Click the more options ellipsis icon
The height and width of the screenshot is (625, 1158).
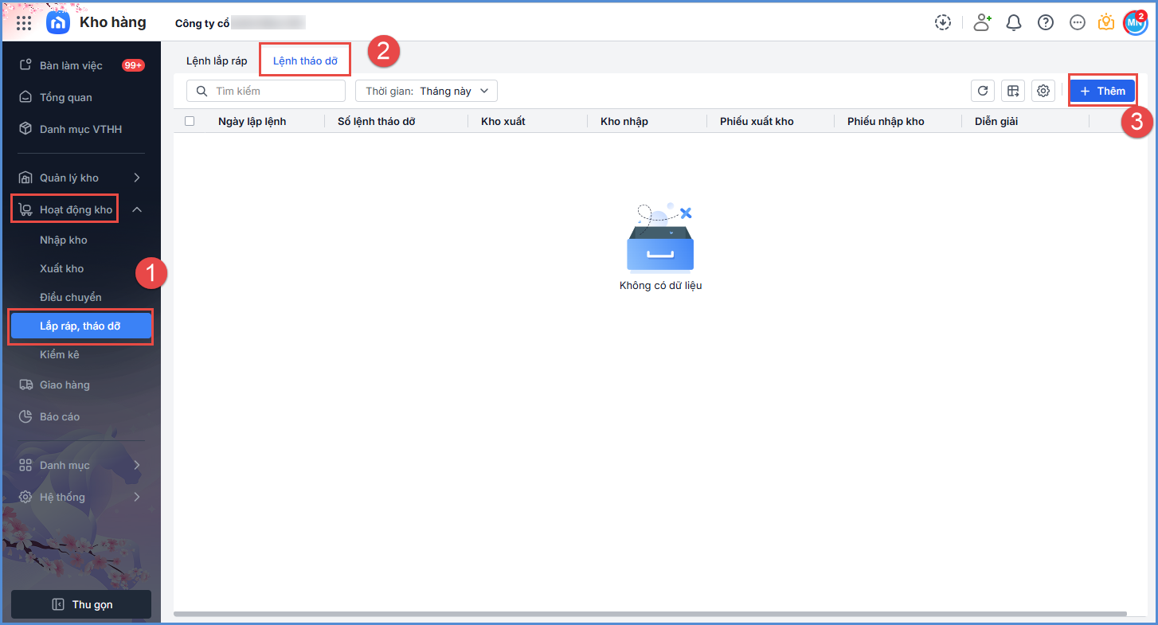tap(1078, 22)
